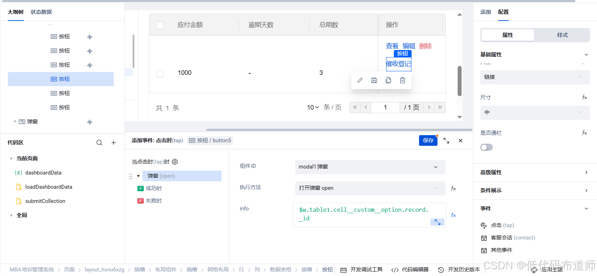597x276 pixels.
Task: Open 执行方法 dropdown showing 打开弹窗 open
Action: (x=370, y=188)
